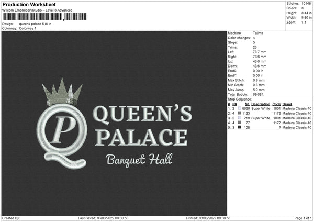Click the 'Max Stitch:' label
The height and width of the screenshot is (222, 314).
236,80
